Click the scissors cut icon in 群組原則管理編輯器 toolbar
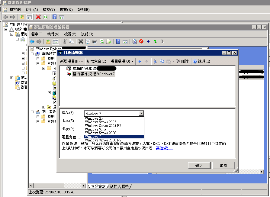270x197 pixels. tap(65, 41)
